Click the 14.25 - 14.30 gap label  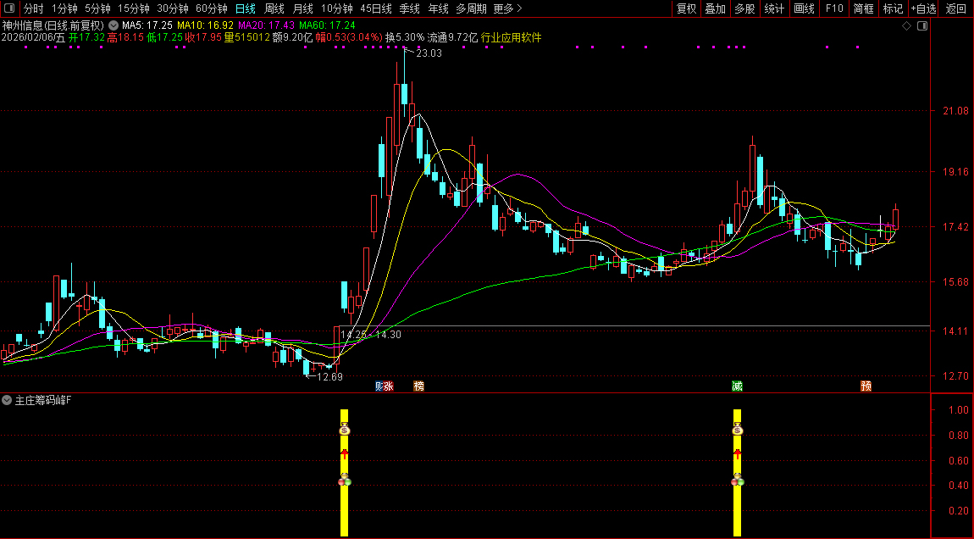coord(371,335)
